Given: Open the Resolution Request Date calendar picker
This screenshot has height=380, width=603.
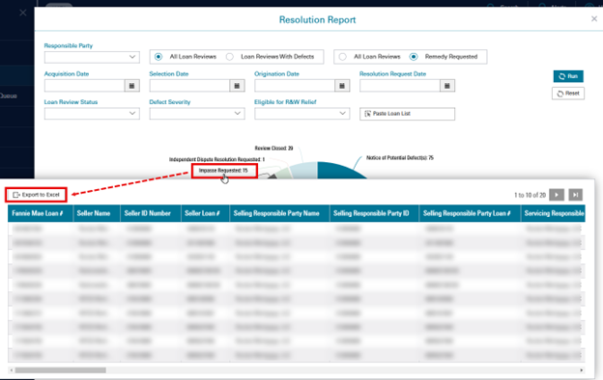Looking at the screenshot, I should pos(446,86).
